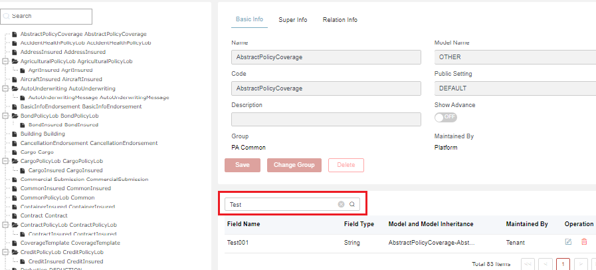Select BondInsured child node
The width and height of the screenshot is (596, 270).
point(63,125)
